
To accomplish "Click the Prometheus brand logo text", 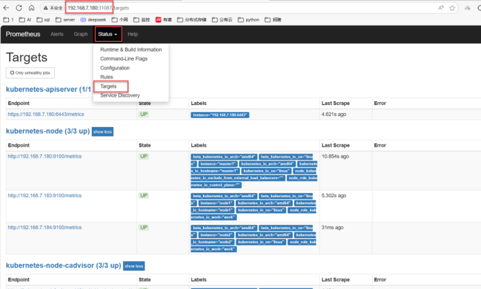I will pyautogui.click(x=23, y=34).
